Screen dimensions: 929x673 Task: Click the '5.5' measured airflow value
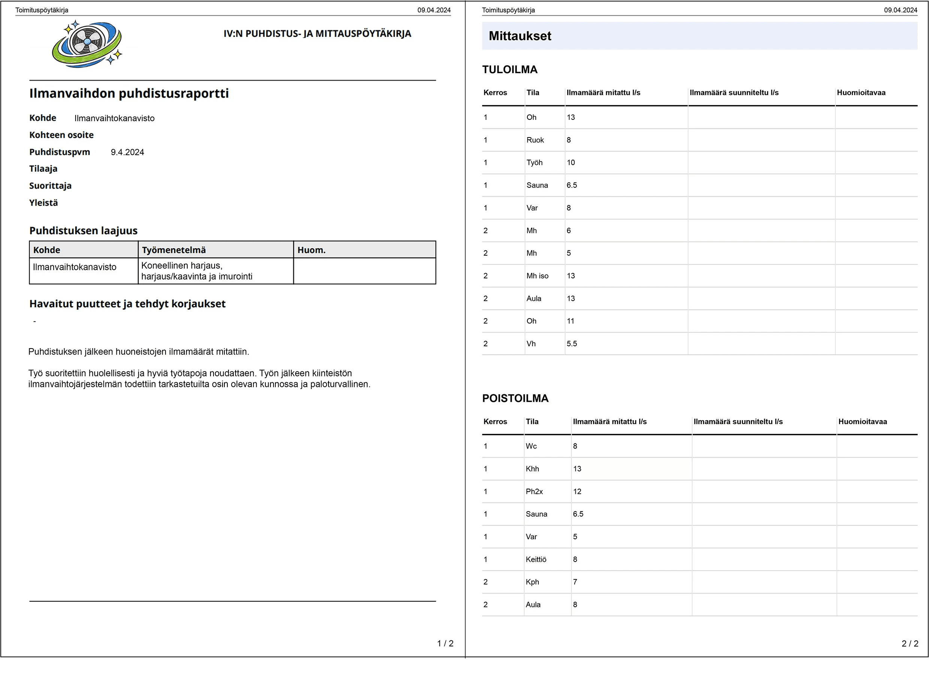coord(572,344)
